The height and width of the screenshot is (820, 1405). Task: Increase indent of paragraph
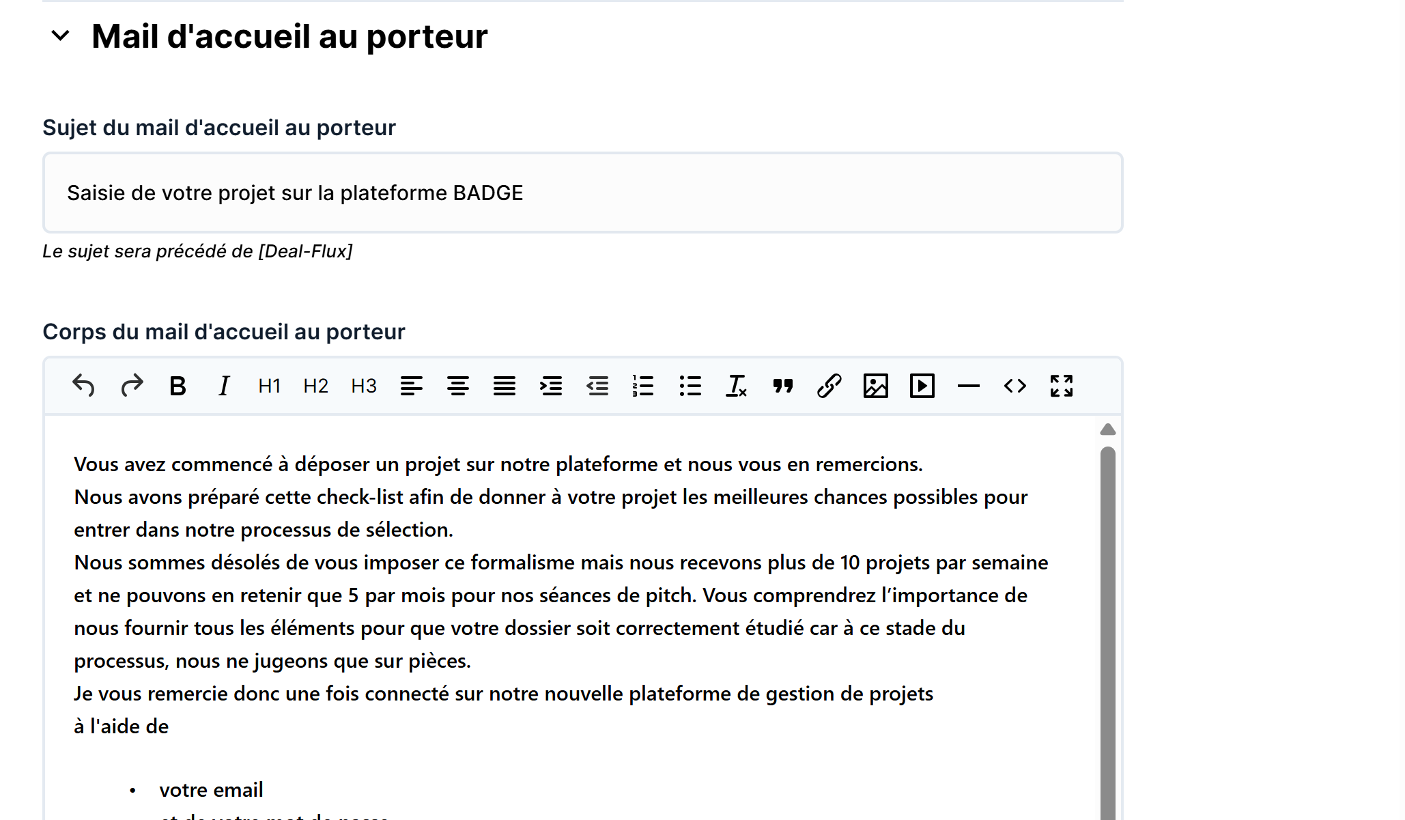click(550, 386)
